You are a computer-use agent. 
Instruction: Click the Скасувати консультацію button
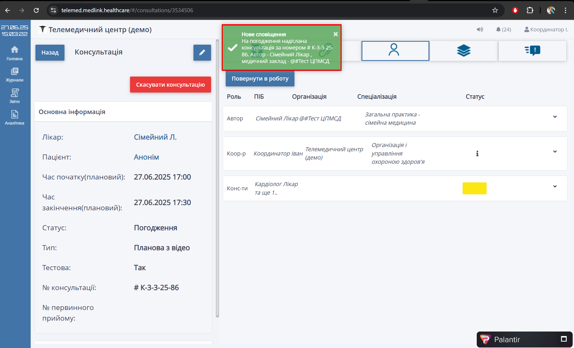coord(170,85)
